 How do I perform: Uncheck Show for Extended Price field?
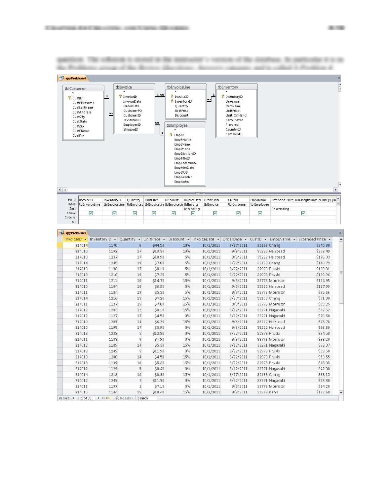pos(303,213)
